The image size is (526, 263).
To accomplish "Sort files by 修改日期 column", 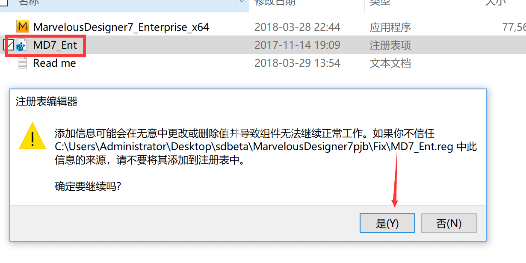I will (x=275, y=2).
